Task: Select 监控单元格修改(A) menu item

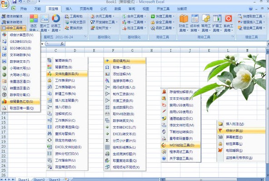Action: point(241,158)
